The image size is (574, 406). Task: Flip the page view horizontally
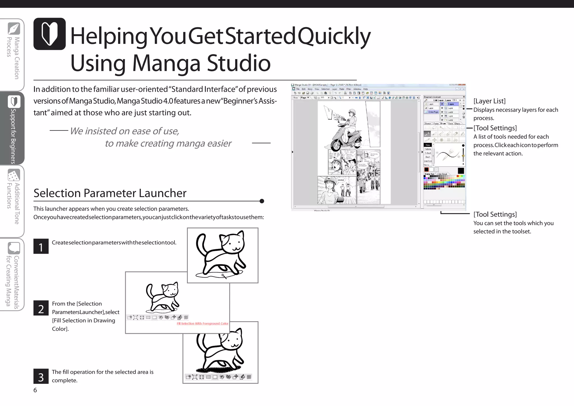356,98
